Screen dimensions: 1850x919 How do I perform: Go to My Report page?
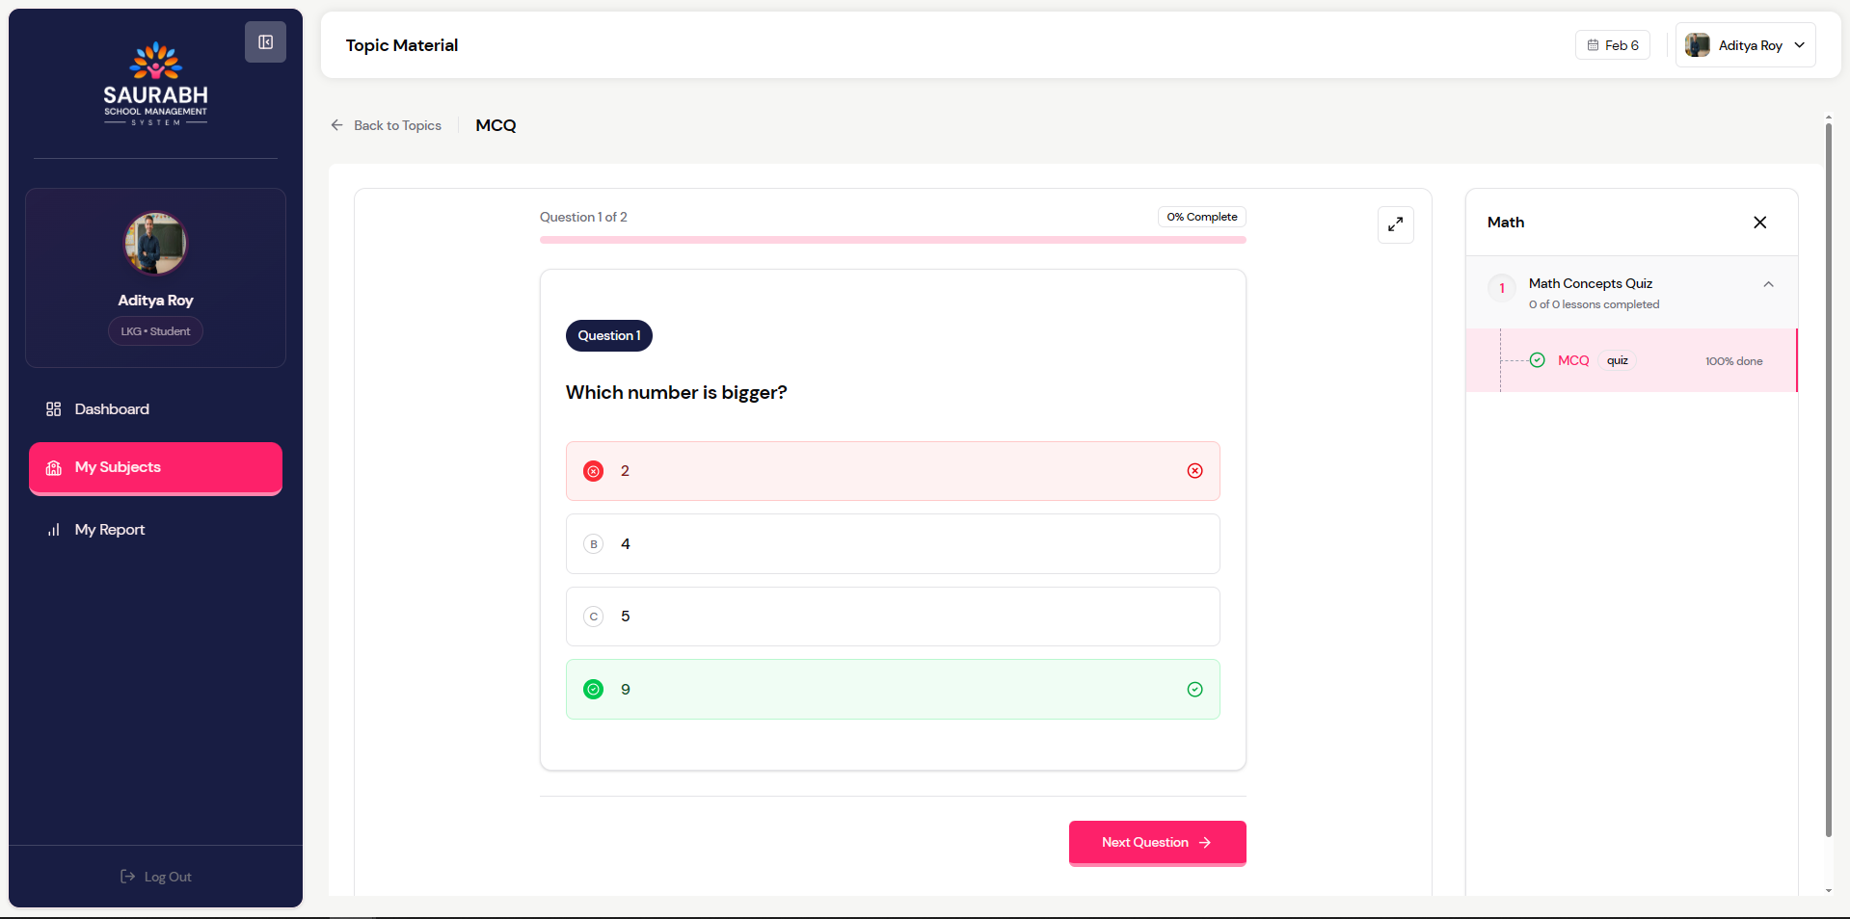tap(110, 530)
